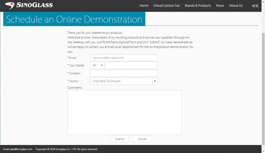Switch language to Chinese (中文)
Image resolution: width=265 pixels, height=153 pixels.
[255, 6]
